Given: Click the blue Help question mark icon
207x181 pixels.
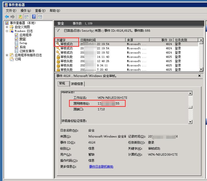Looking at the screenshot, I should click(34, 17).
